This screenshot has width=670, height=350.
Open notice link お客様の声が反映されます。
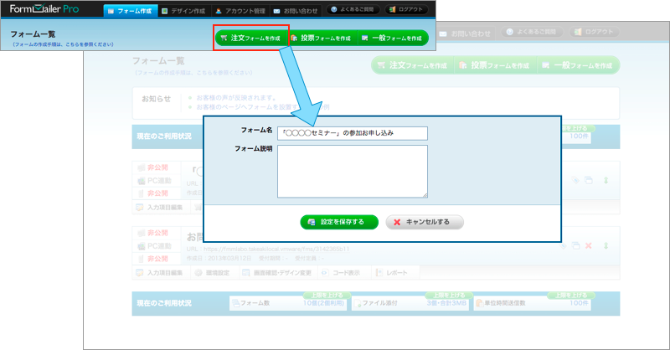pyautogui.click(x=236, y=98)
